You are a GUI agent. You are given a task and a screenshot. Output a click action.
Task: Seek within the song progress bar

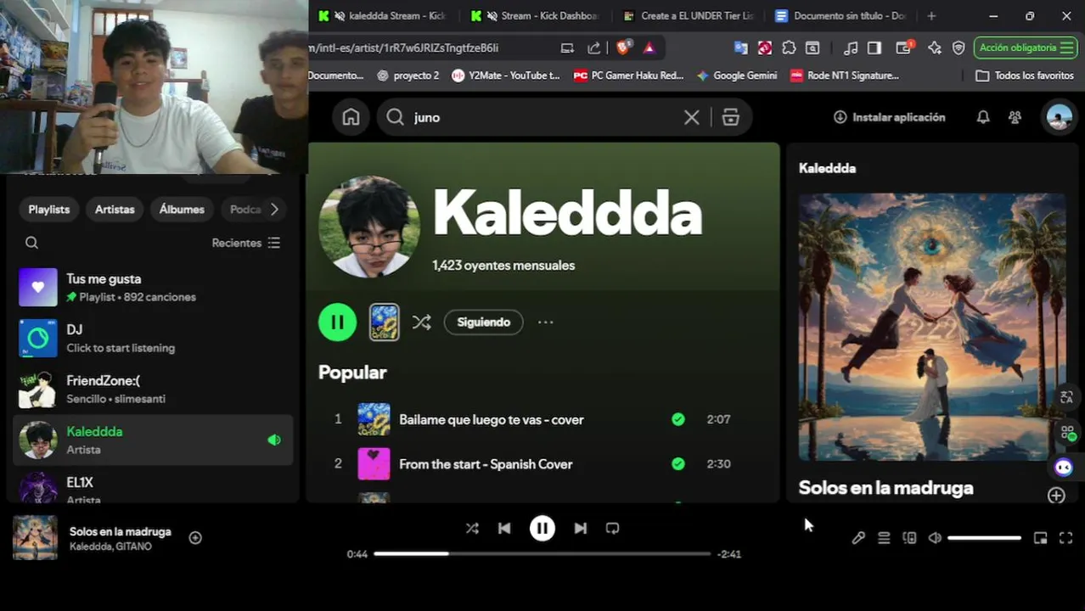pyautogui.click(x=542, y=553)
